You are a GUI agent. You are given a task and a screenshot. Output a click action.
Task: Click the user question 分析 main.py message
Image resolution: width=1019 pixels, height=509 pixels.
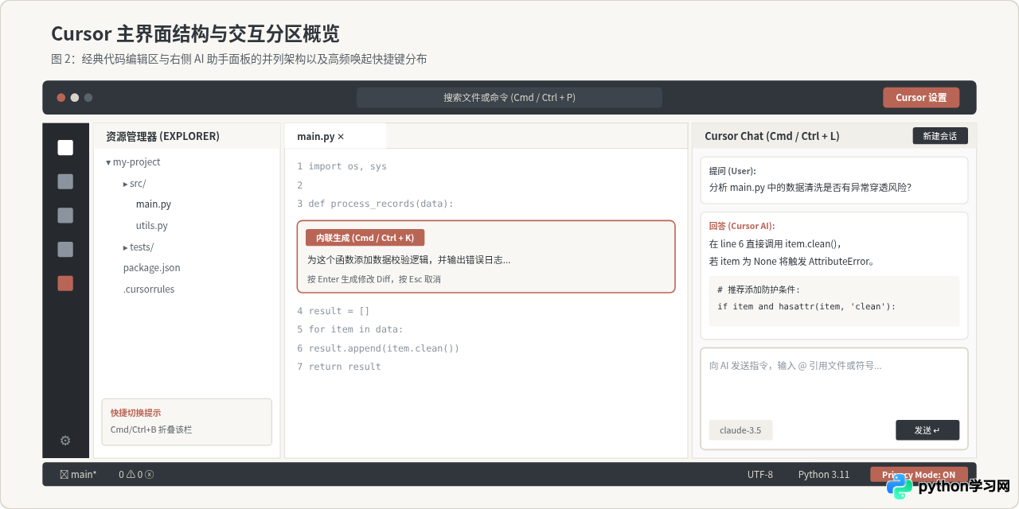point(810,188)
